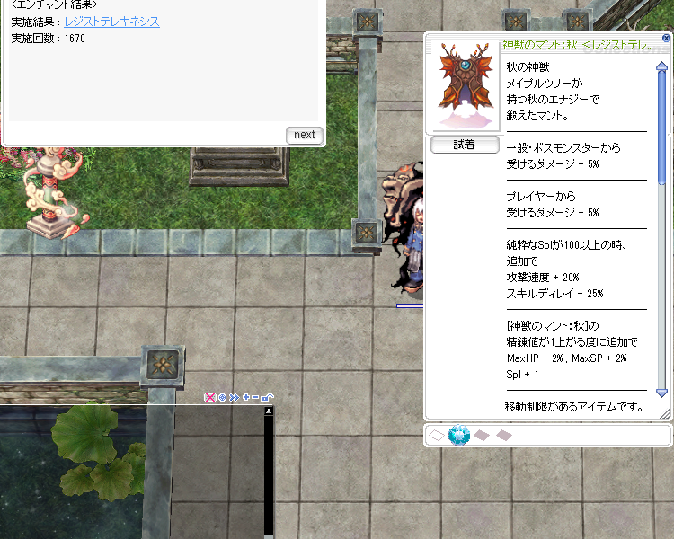The height and width of the screenshot is (539, 674).
Task: Click the minus icon above chat window
Action: pyautogui.click(x=256, y=397)
